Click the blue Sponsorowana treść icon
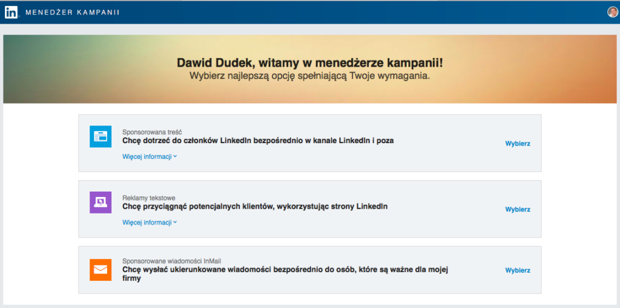This screenshot has width=620, height=308. 101,136
